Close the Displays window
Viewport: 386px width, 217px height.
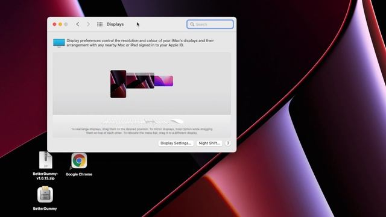[x=54, y=24]
